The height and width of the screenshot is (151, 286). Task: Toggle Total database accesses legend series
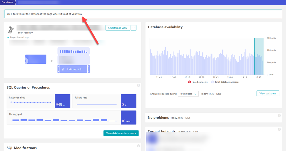(x=225, y=82)
